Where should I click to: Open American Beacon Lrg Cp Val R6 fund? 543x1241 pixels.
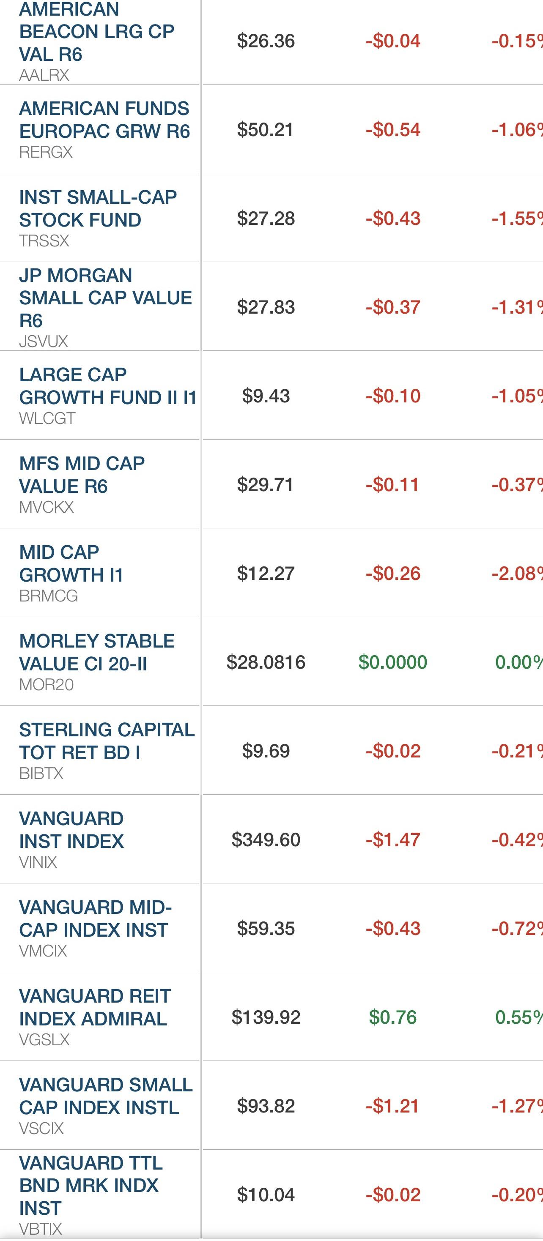(x=96, y=32)
